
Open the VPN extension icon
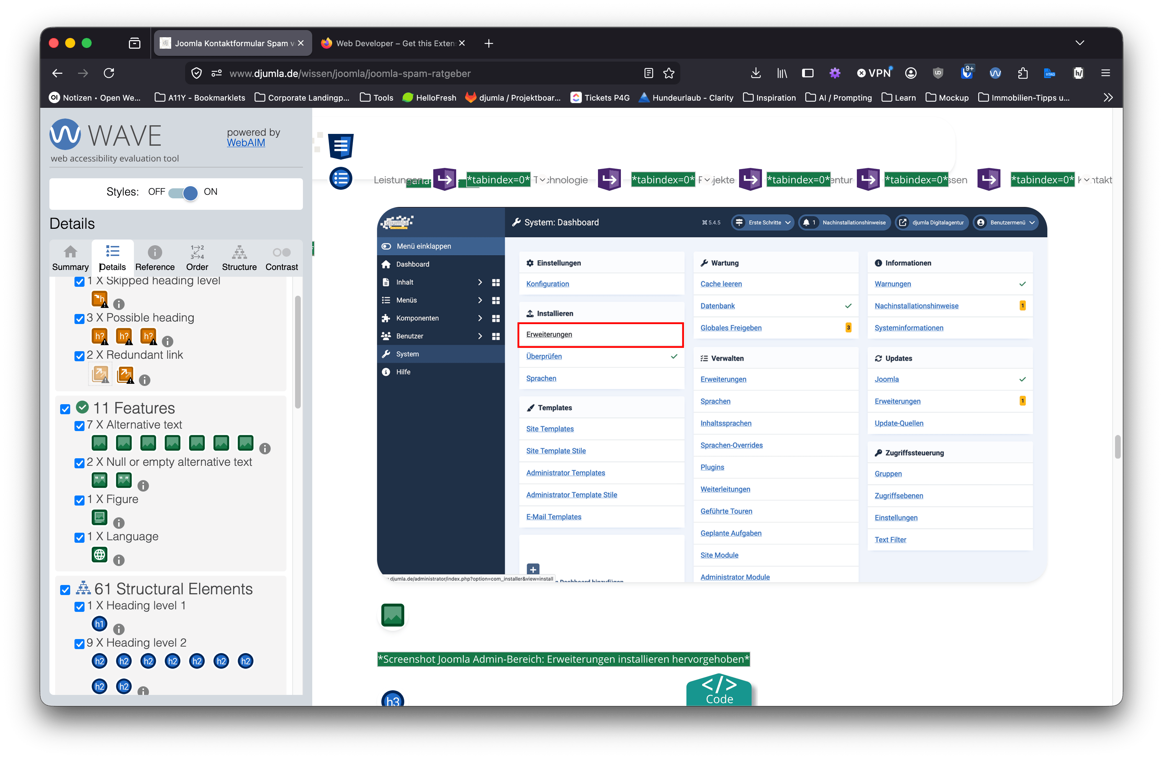[x=874, y=73]
